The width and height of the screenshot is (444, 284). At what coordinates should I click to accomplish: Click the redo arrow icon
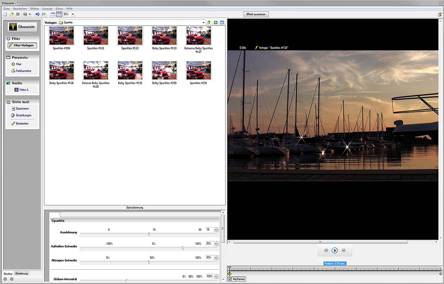tap(44, 14)
